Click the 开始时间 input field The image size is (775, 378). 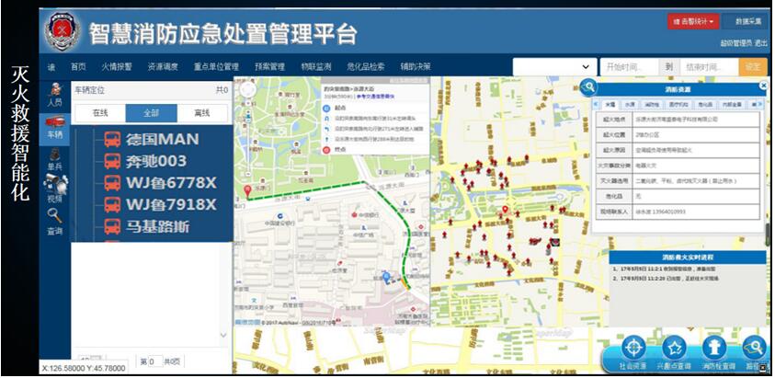coord(629,67)
